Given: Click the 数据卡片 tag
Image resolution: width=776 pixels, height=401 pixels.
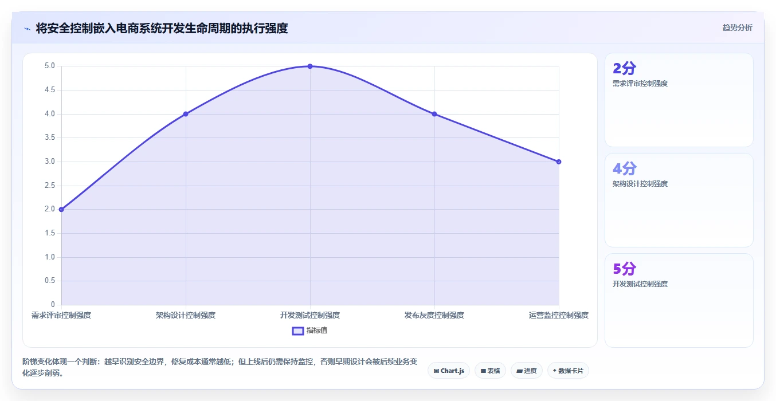Looking at the screenshot, I should point(568,371).
